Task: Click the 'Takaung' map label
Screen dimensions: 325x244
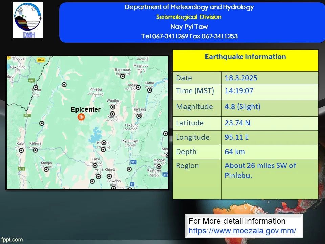Action: point(131,125)
